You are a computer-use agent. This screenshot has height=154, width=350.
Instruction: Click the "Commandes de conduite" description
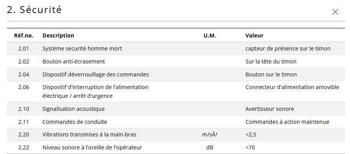click(x=75, y=122)
